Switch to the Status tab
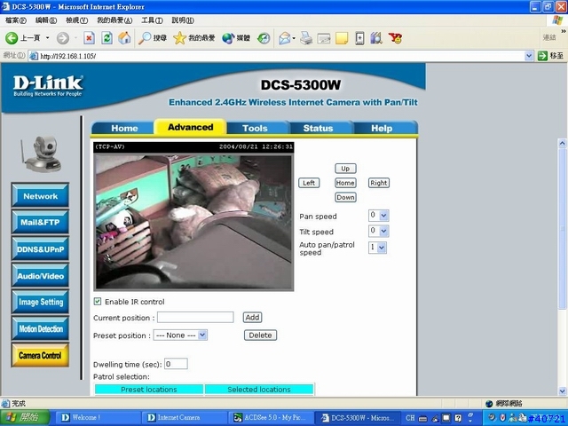568x426 pixels. click(318, 128)
